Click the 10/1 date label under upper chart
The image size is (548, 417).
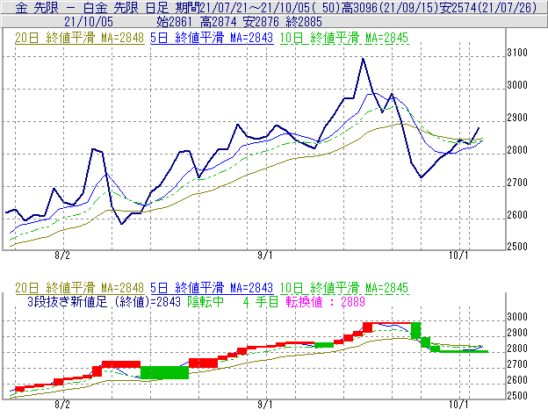click(x=458, y=255)
